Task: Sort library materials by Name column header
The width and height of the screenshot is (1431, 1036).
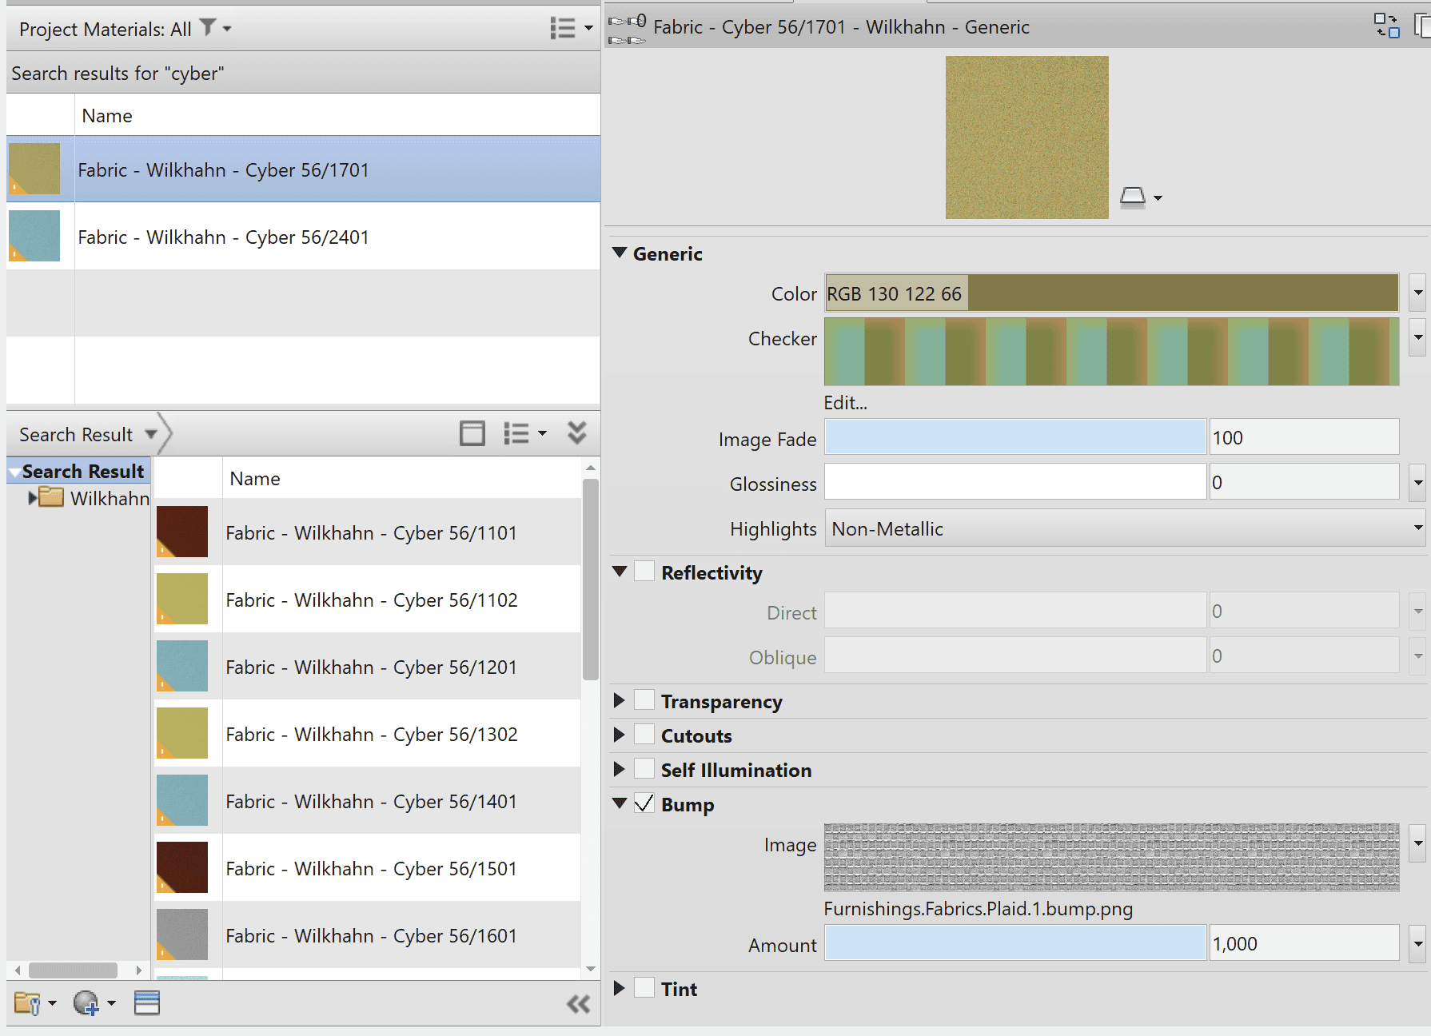Action: pyautogui.click(x=401, y=478)
